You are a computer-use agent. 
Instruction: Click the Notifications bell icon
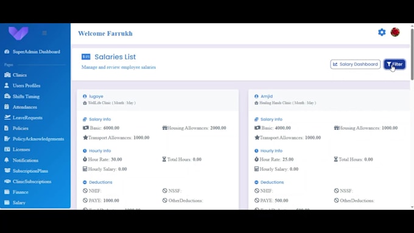pos(7,160)
